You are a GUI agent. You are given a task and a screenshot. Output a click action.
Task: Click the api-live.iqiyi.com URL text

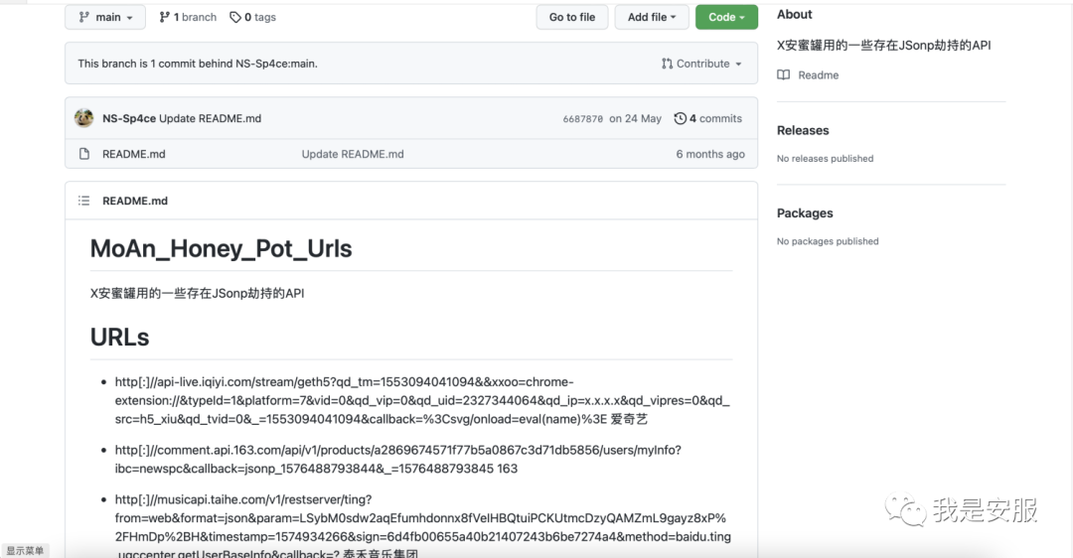pyautogui.click(x=422, y=400)
